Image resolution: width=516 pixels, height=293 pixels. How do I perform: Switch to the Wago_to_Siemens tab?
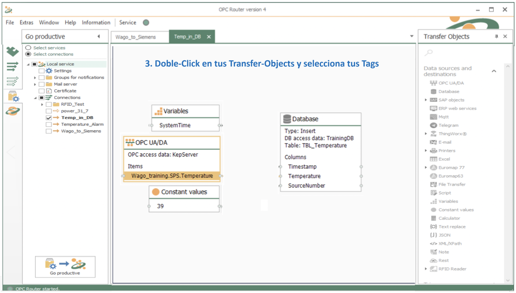click(x=136, y=37)
